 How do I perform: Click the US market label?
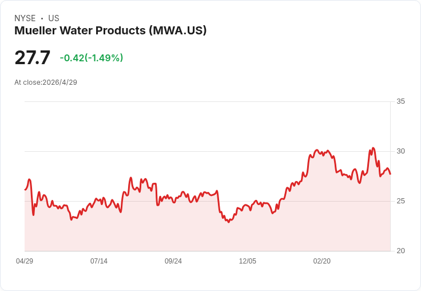pos(54,18)
